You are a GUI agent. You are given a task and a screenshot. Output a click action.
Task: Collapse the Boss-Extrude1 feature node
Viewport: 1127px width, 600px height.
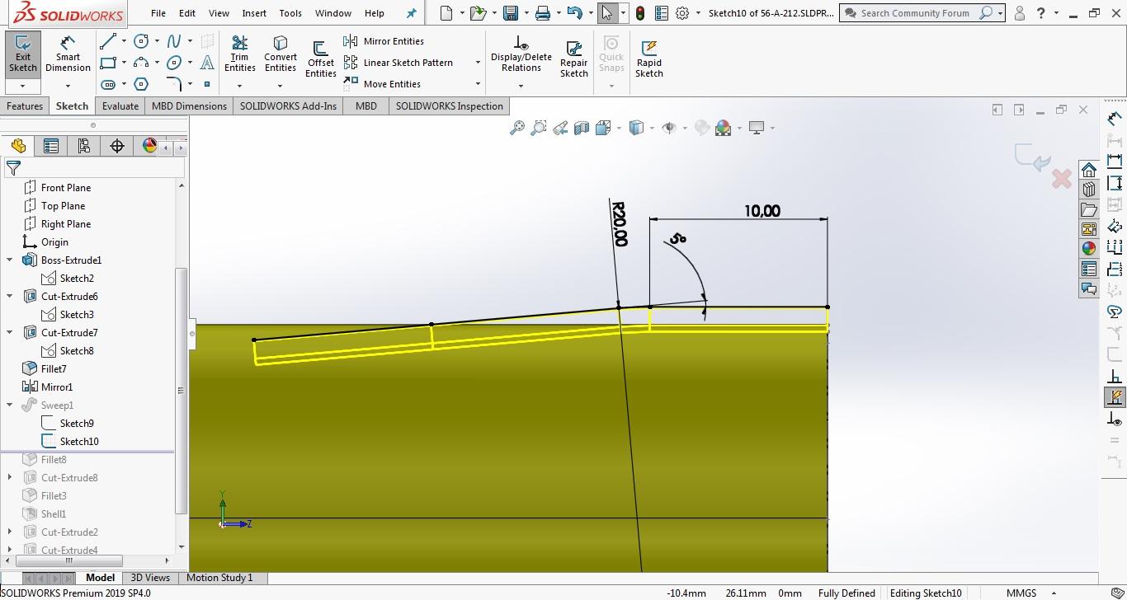10,260
